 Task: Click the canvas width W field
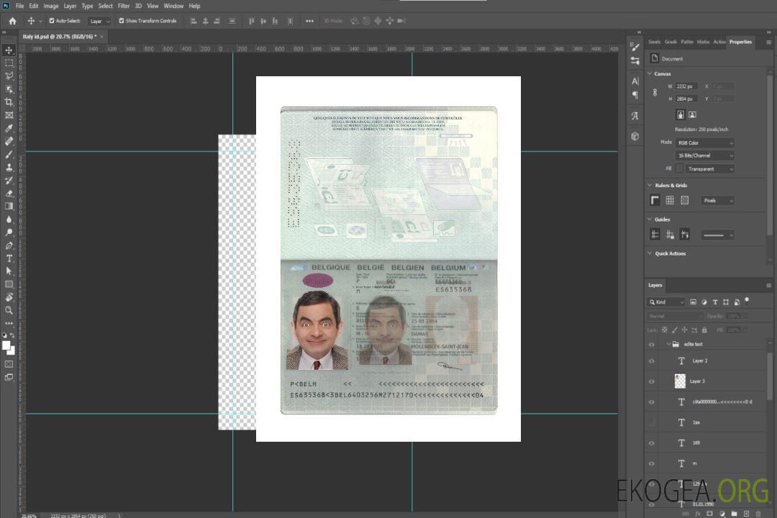pos(686,86)
